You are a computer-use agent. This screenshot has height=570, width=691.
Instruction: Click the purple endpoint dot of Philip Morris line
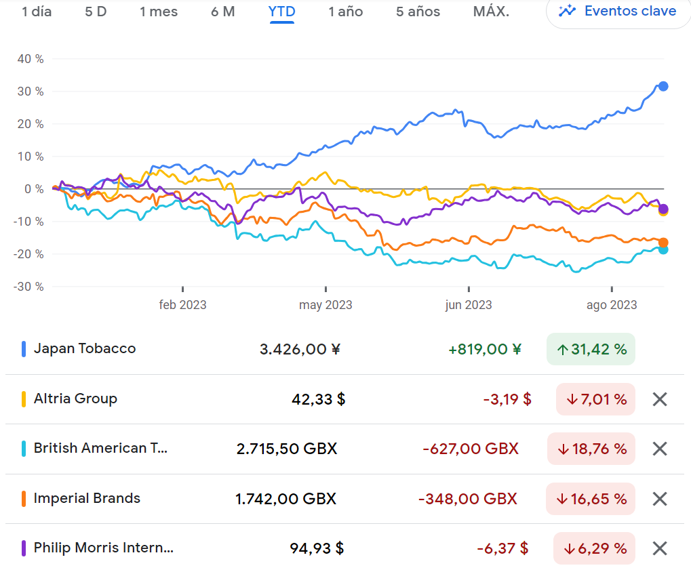coord(663,209)
